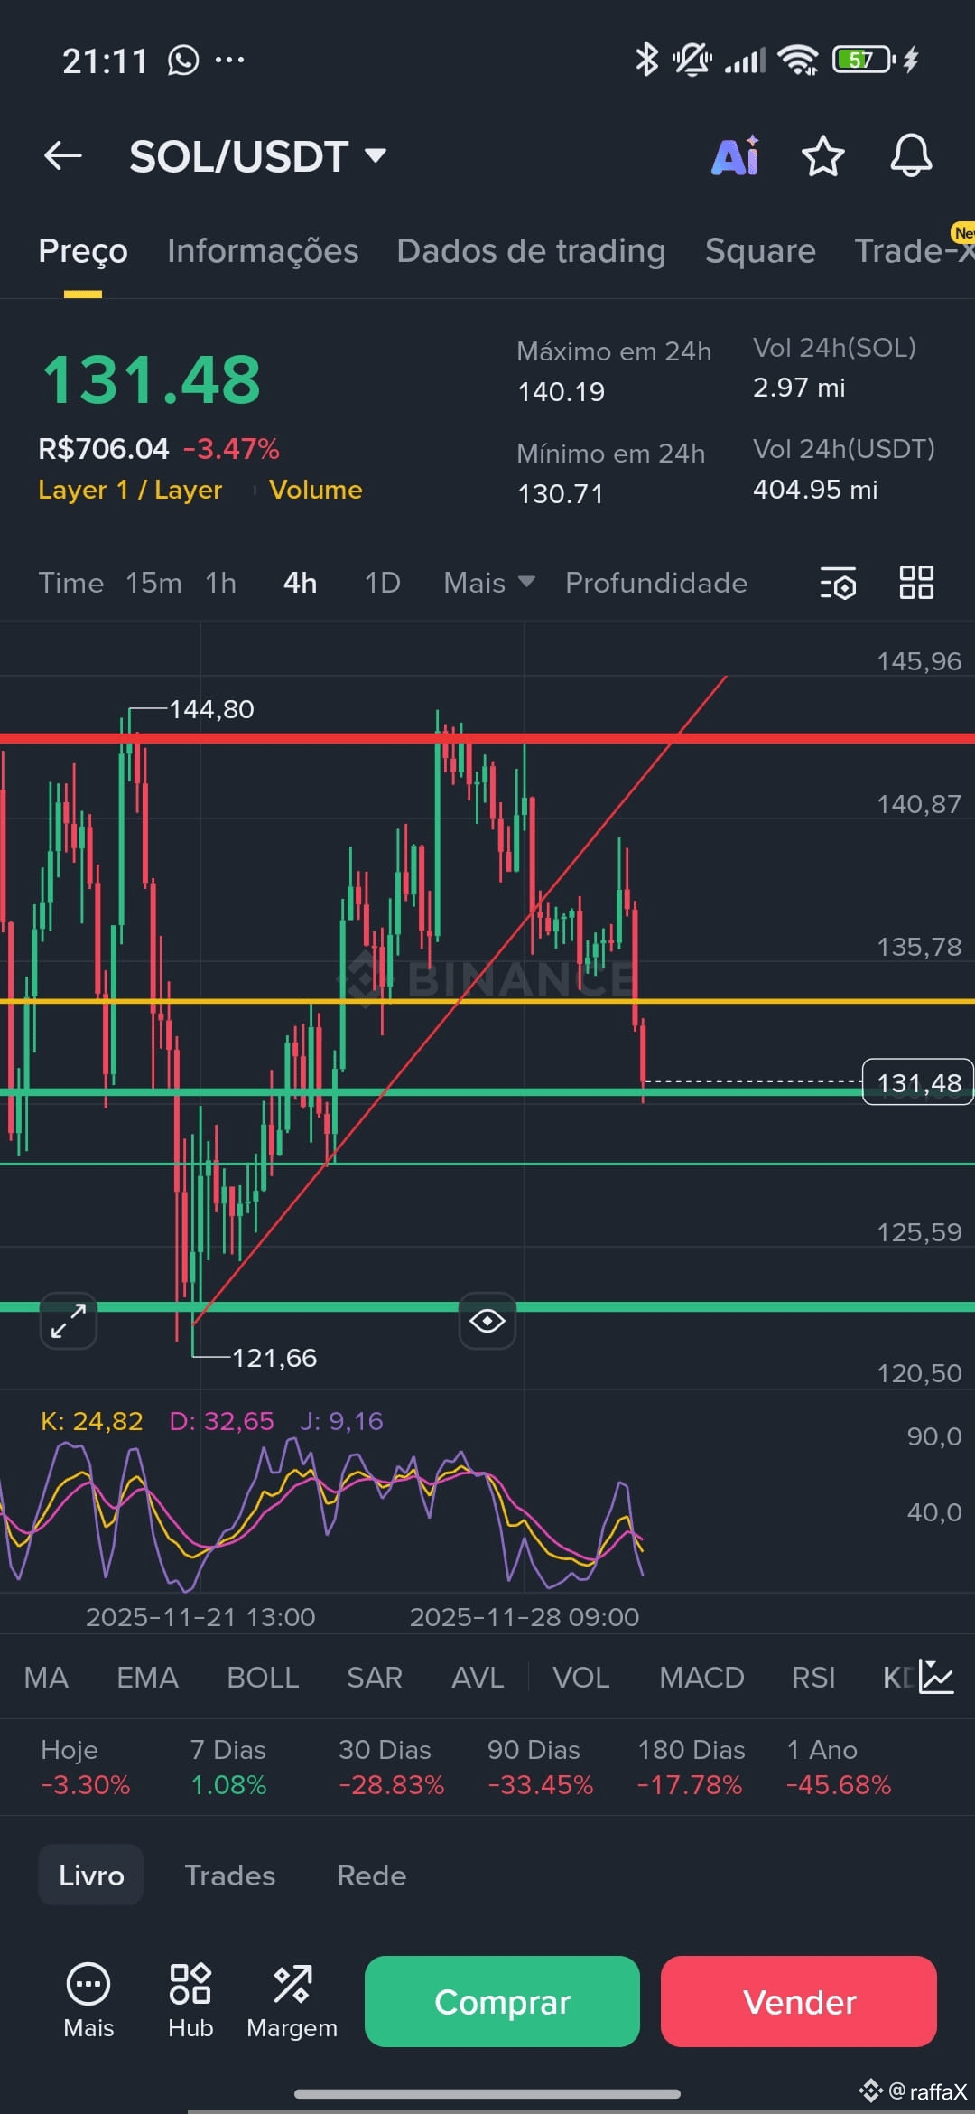Click the K: 24,82 KDJ value
This screenshot has width=975, height=2114.
click(91, 1421)
